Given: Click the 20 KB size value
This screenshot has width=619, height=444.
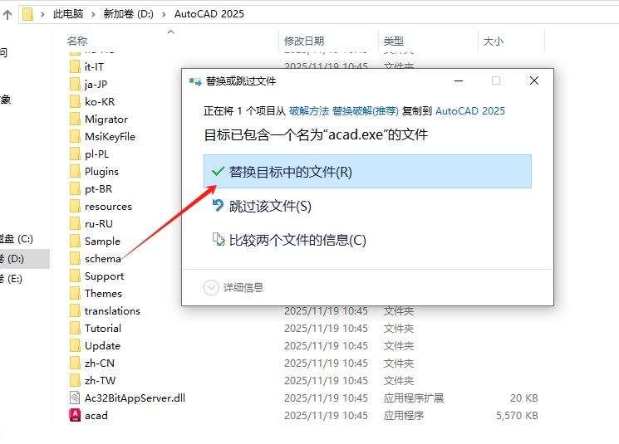Looking at the screenshot, I should click(524, 398).
